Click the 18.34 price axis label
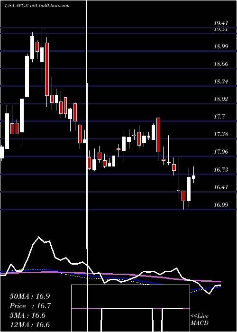 [x=221, y=81]
